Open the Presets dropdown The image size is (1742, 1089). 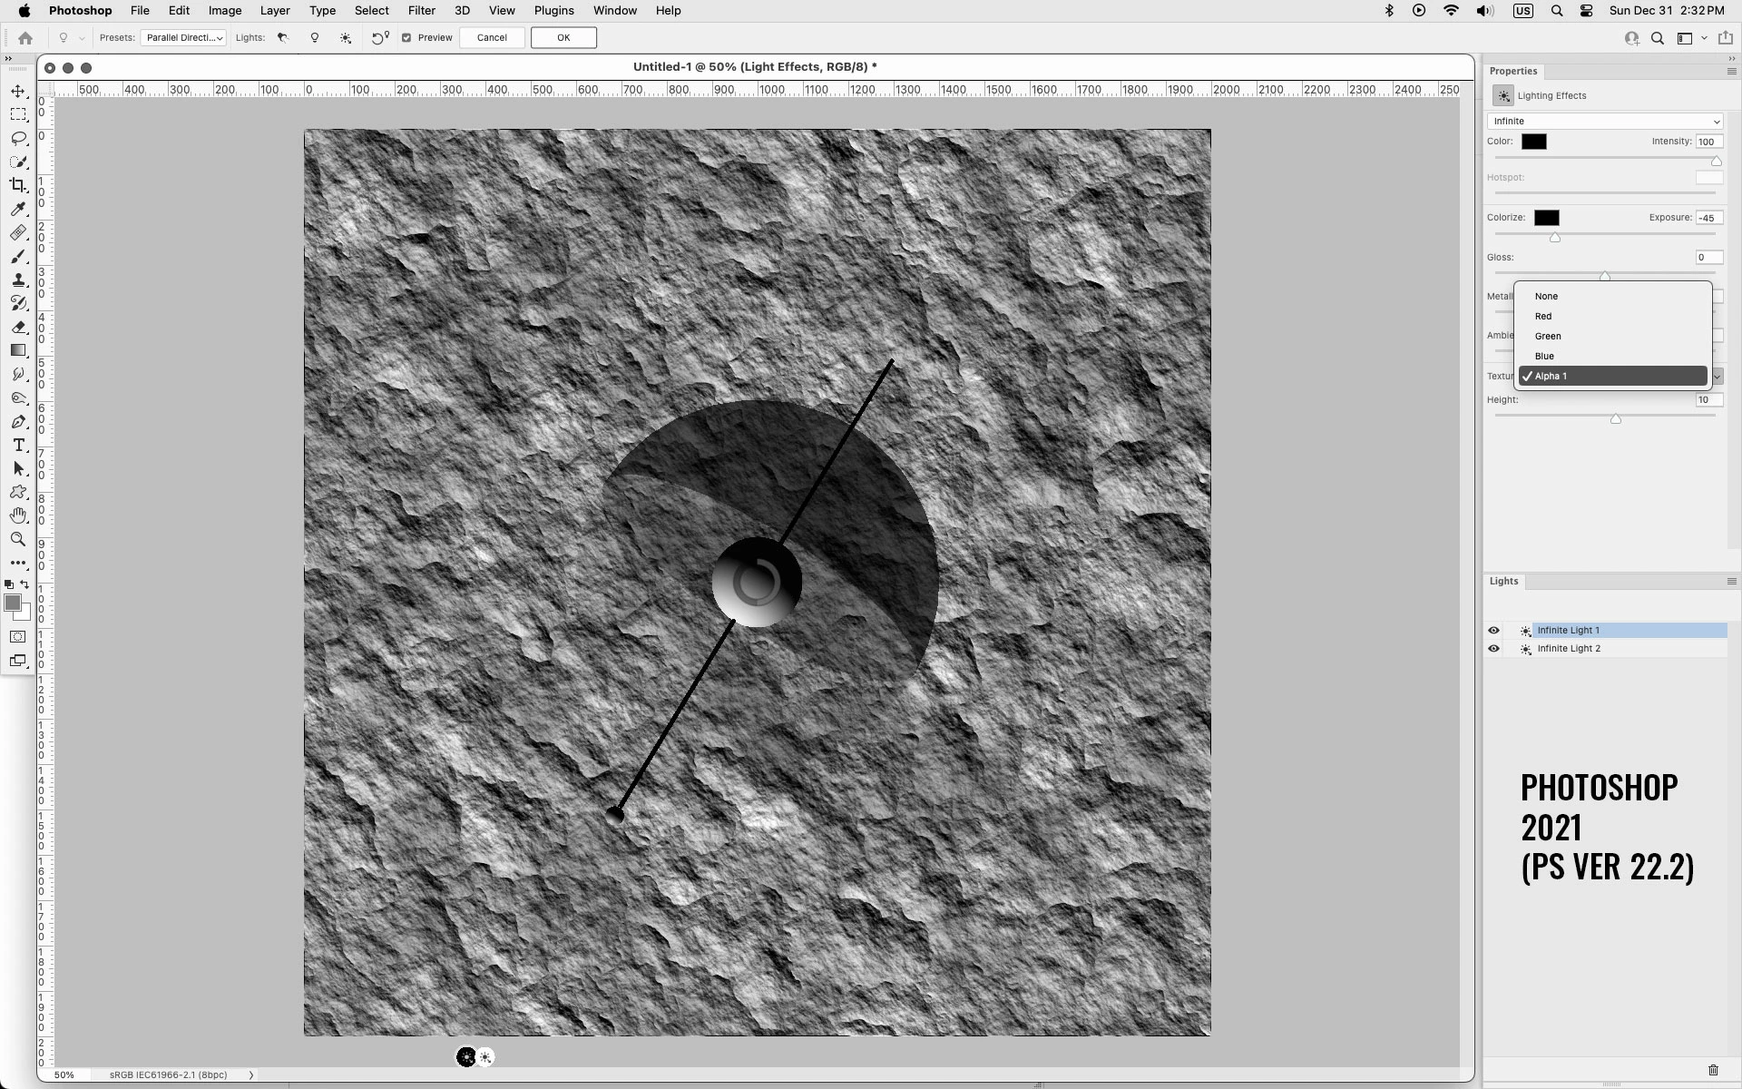click(x=183, y=38)
